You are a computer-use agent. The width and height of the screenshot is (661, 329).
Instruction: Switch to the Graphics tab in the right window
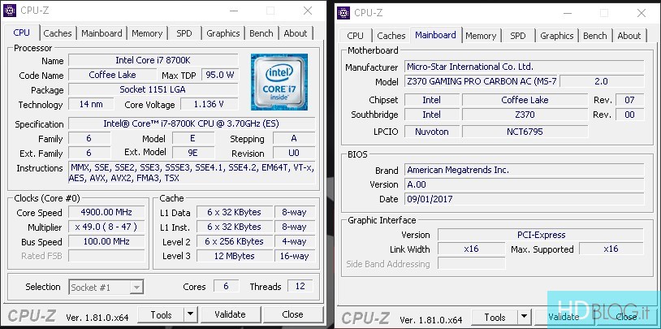point(556,36)
